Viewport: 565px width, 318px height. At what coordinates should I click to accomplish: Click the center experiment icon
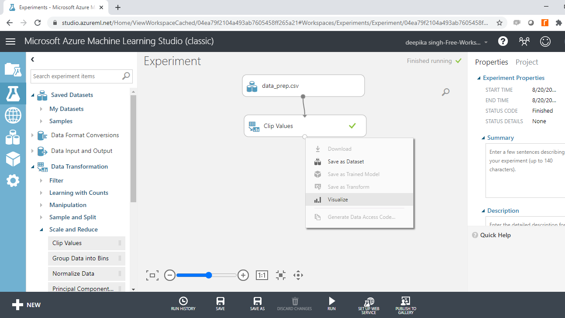point(281,275)
